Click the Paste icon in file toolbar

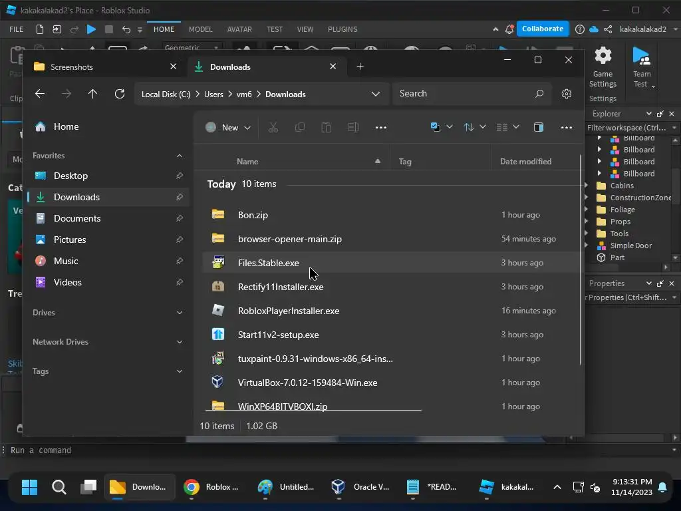click(x=326, y=127)
